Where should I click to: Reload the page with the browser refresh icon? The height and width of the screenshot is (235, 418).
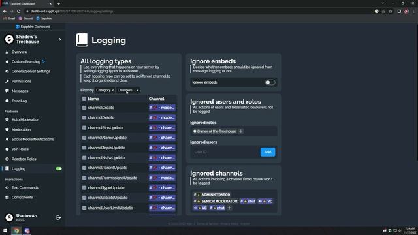click(x=19, y=12)
